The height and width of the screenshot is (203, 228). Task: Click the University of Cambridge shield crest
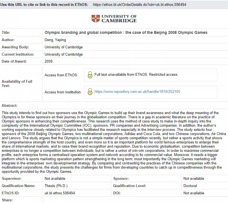coord(95,19)
